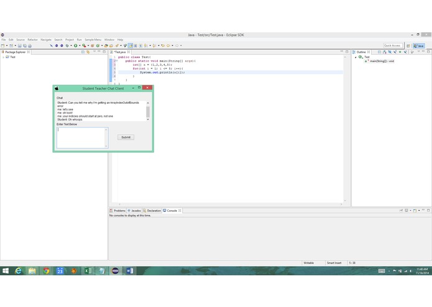This screenshot has height=307, width=432.
Task: Switch to the Problems tab
Action: click(x=117, y=211)
